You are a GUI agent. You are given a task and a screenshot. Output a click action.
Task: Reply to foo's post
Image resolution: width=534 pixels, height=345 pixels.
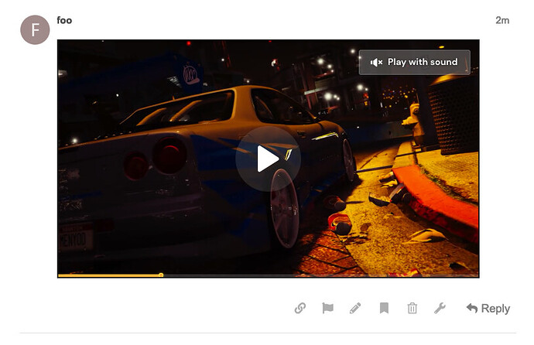pyautogui.click(x=488, y=308)
